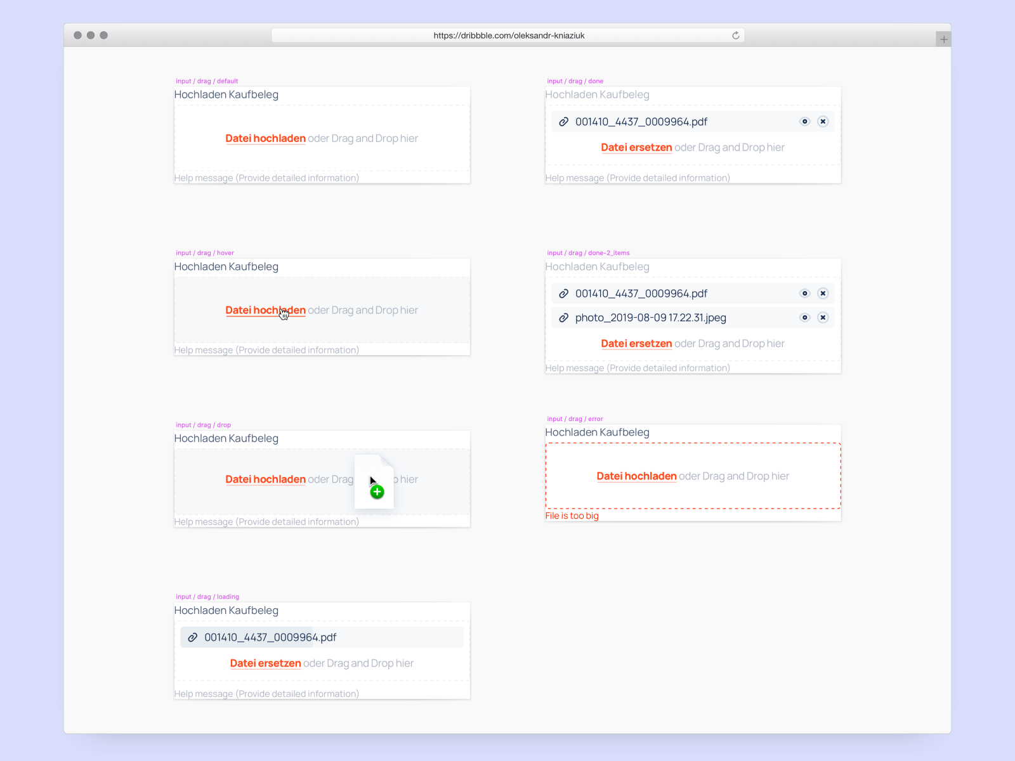Toggle the preview eye for photo_2019-08-09 jpeg
The image size is (1015, 761).
click(x=804, y=318)
